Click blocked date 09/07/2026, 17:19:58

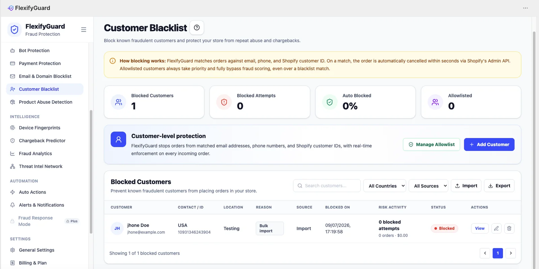coord(338,228)
